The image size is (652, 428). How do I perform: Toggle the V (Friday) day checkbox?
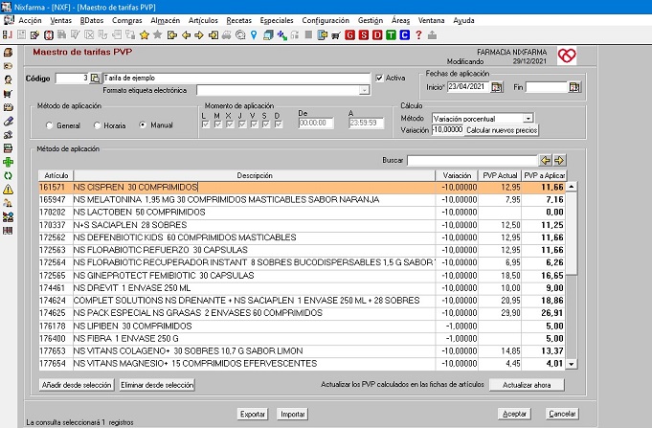254,124
